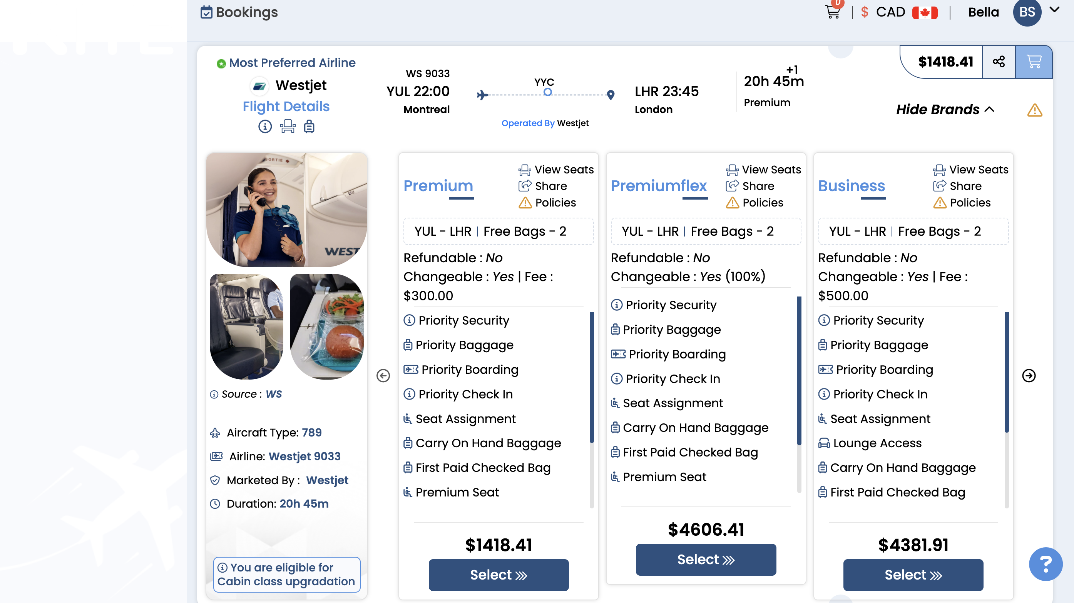Open the seat icon under Flight Details
The image size is (1074, 603).
(288, 126)
